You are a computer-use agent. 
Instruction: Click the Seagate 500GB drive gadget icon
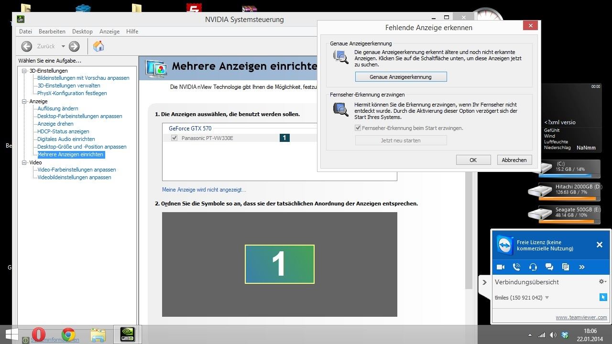[x=540, y=214]
